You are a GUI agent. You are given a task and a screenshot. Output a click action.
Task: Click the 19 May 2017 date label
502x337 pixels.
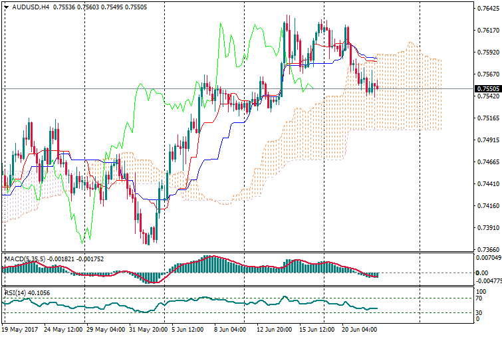20,329
